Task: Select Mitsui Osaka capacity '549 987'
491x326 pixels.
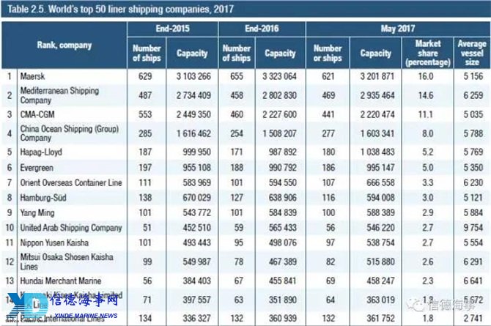Action: coord(196,262)
